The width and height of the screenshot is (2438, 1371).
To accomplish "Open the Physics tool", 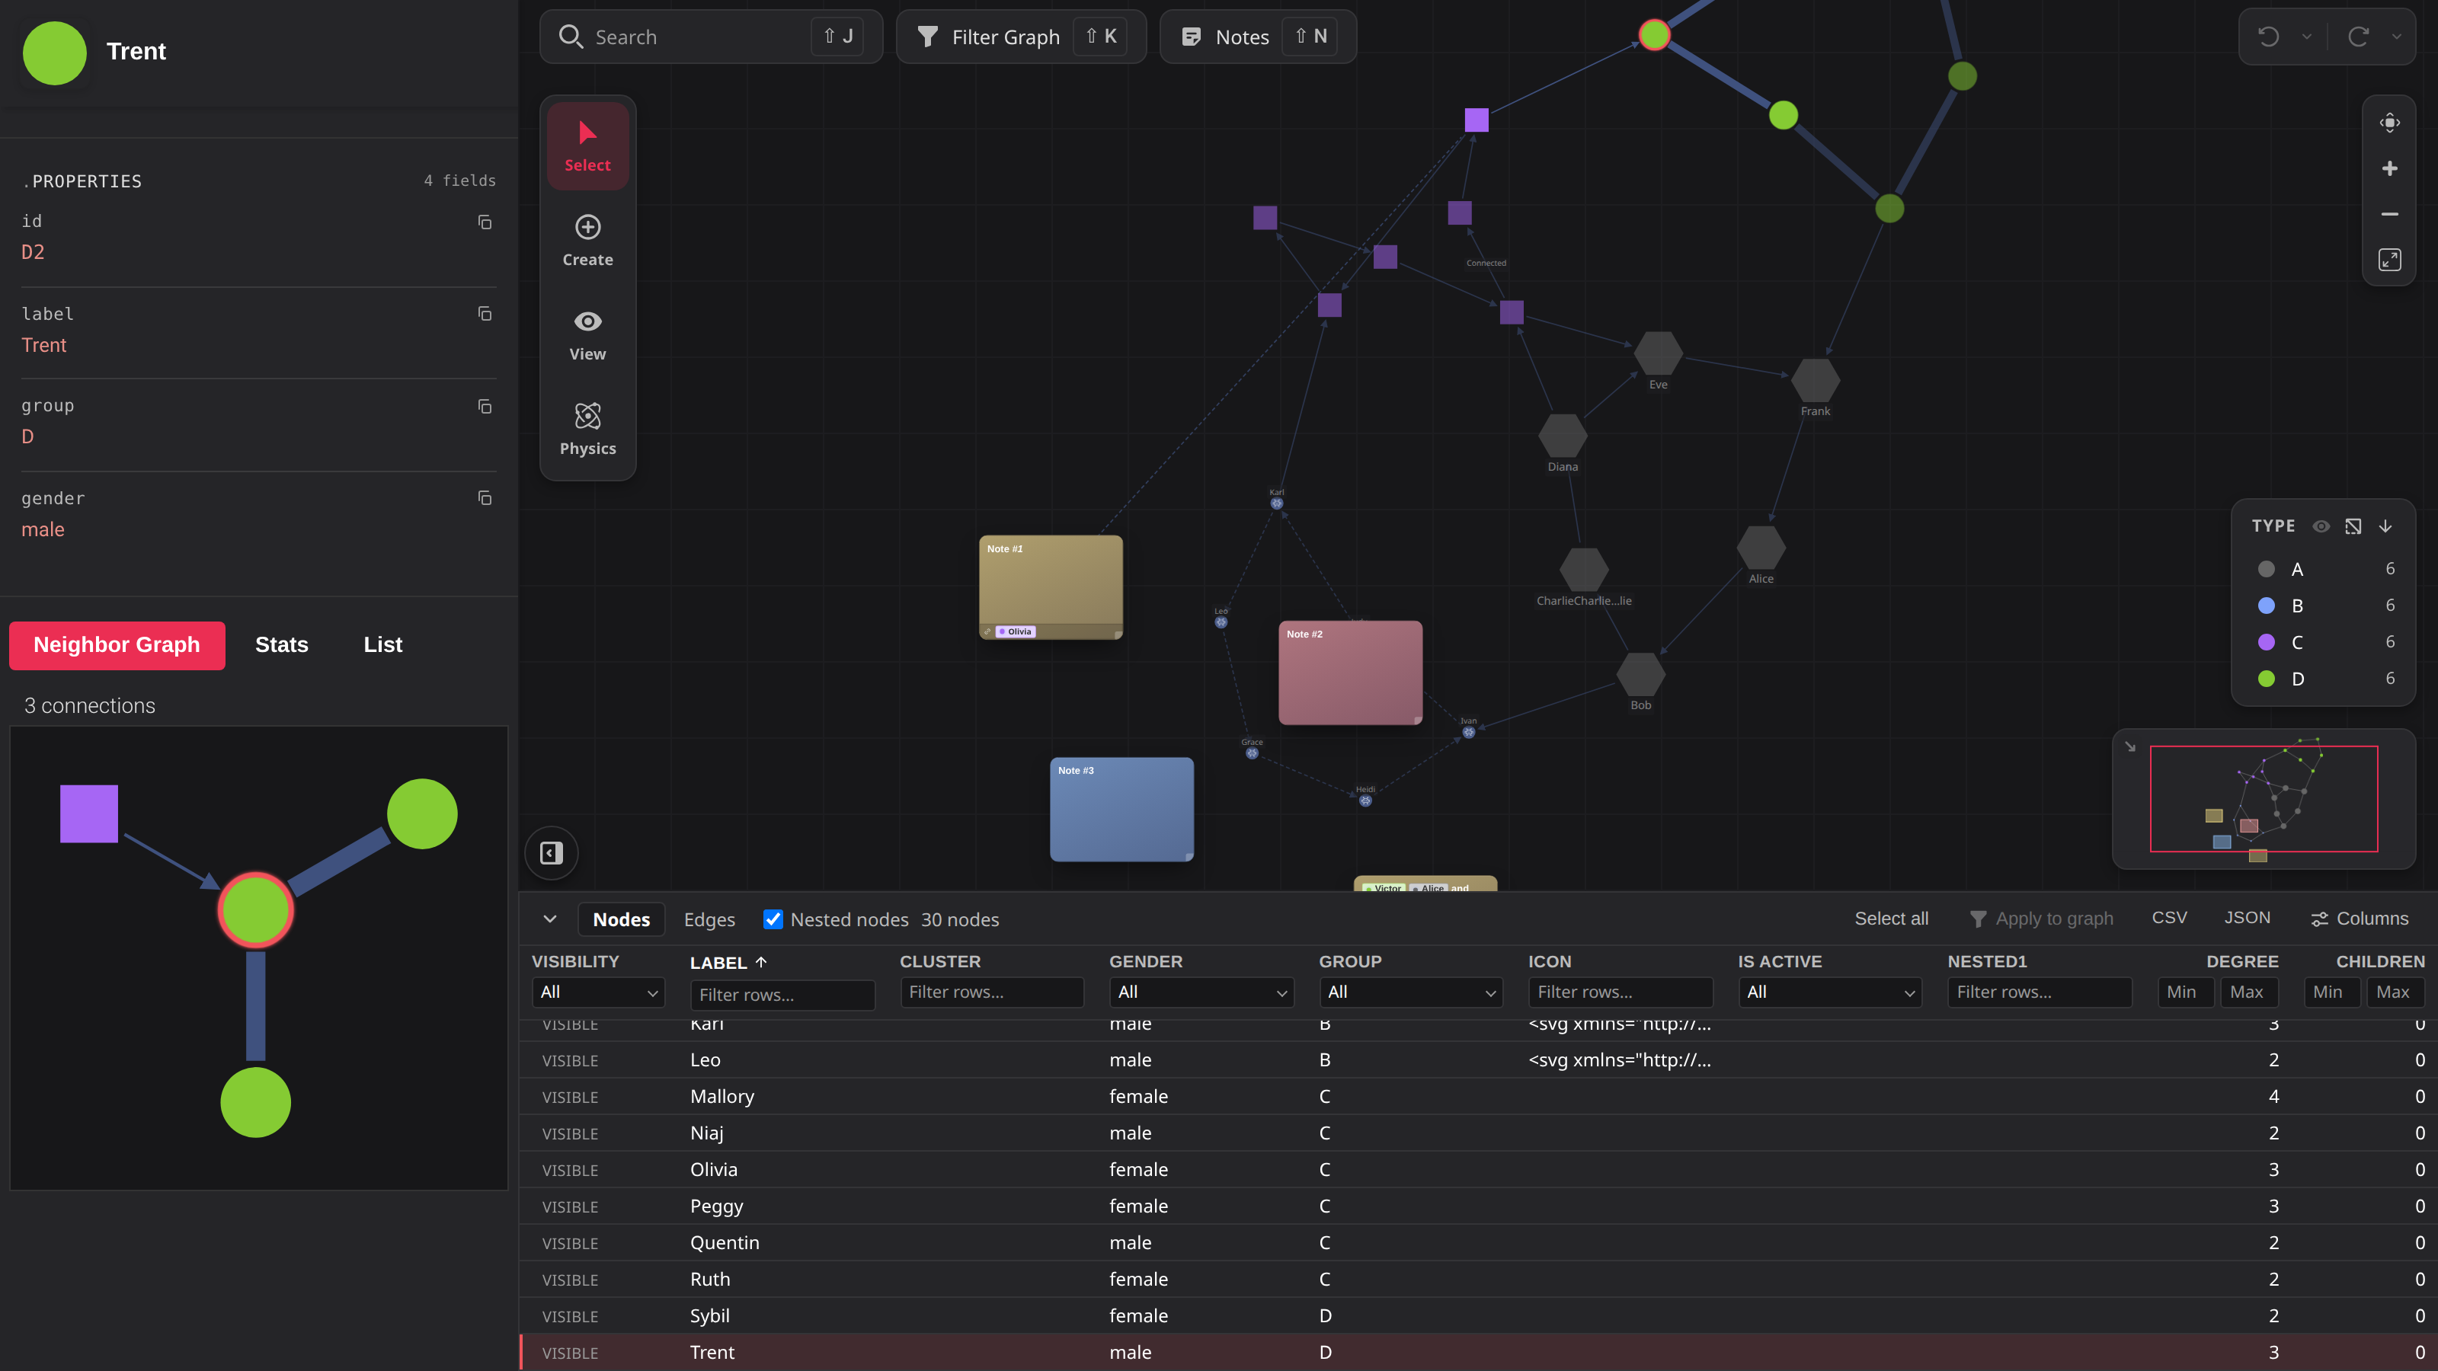I will click(587, 430).
